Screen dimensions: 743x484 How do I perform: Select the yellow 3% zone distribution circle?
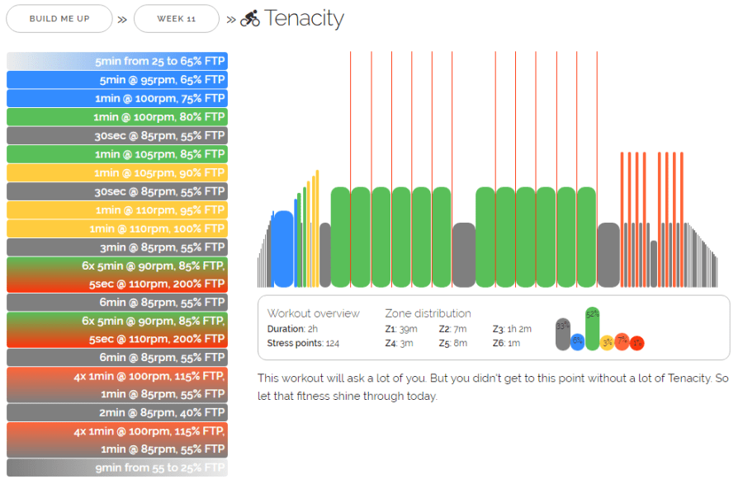click(x=607, y=342)
